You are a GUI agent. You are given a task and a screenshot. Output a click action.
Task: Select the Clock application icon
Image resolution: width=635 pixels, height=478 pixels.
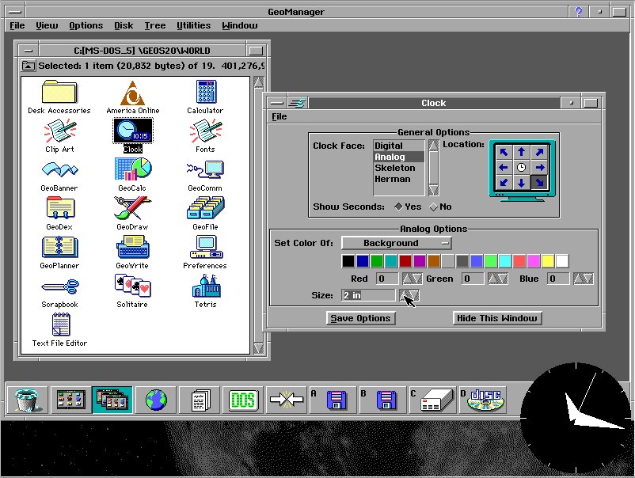pos(133,135)
